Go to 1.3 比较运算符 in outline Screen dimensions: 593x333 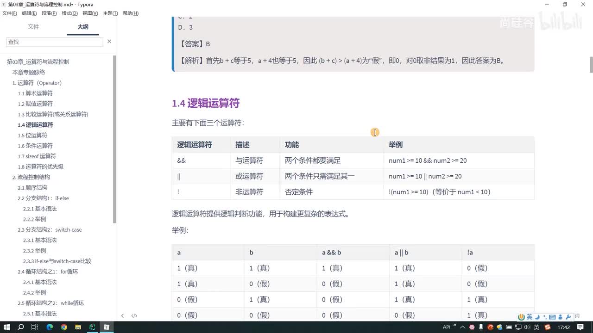[53, 114]
